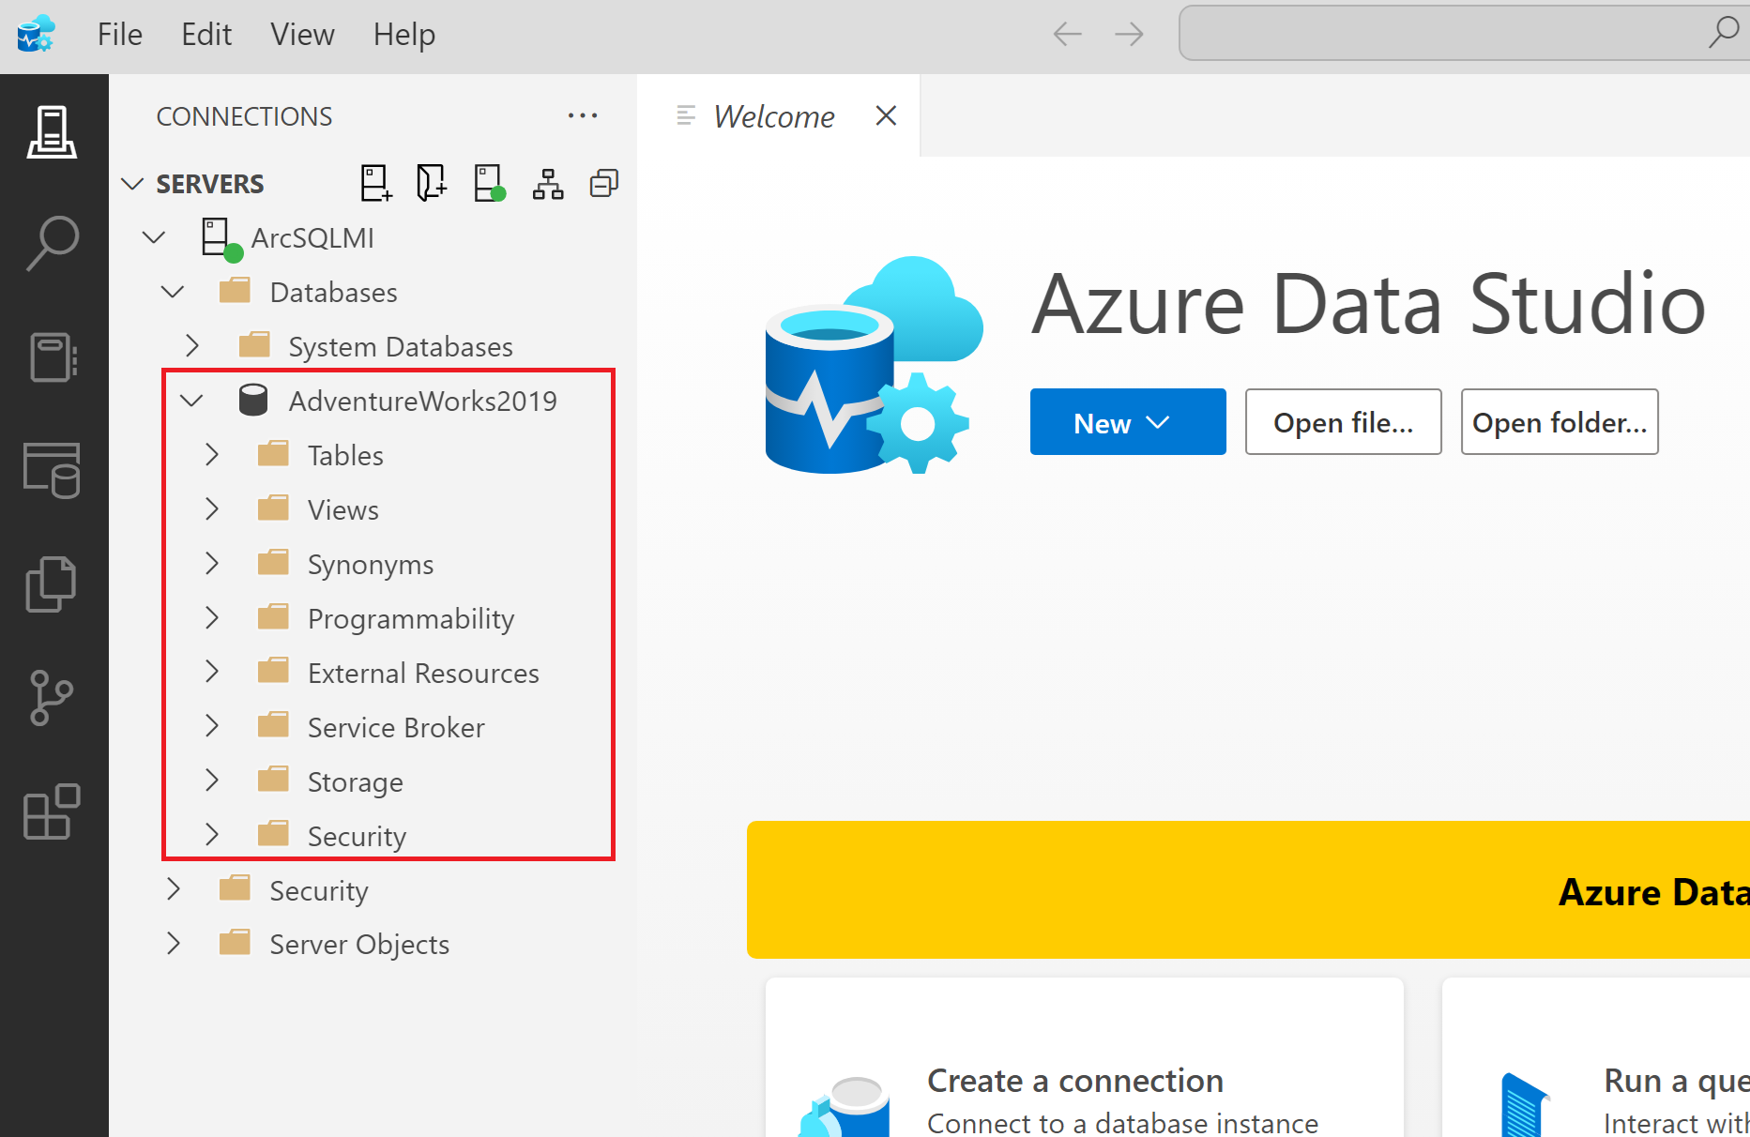The image size is (1750, 1137).
Task: Click the Run a query card
Action: pos(1595,1057)
